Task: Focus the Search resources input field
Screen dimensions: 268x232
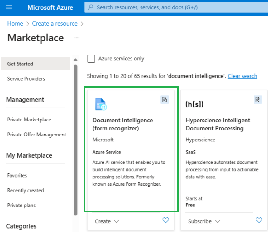Action: 176,7
